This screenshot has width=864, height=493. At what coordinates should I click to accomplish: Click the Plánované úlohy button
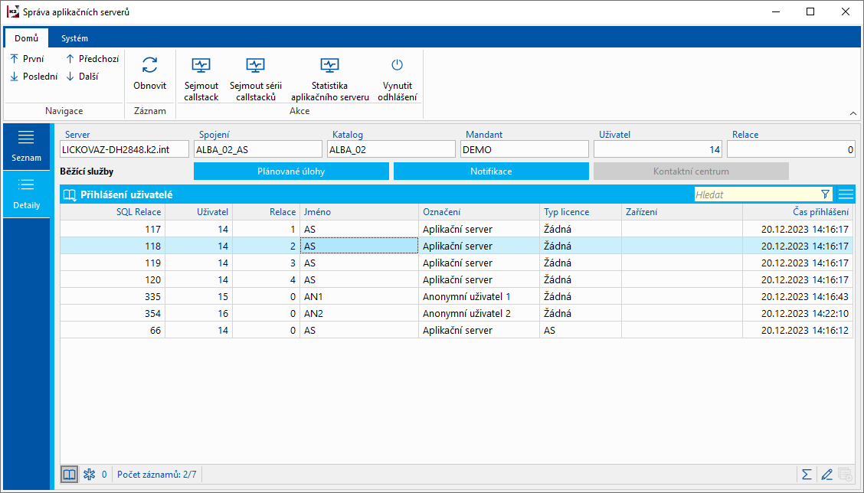pos(291,171)
